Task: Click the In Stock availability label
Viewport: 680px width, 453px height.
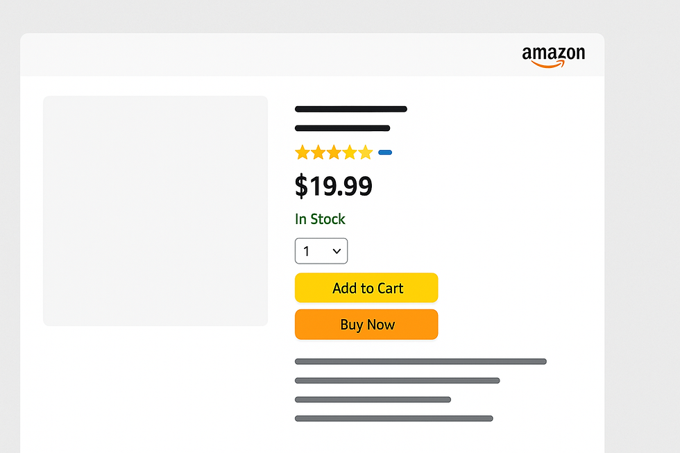Action: click(x=320, y=219)
